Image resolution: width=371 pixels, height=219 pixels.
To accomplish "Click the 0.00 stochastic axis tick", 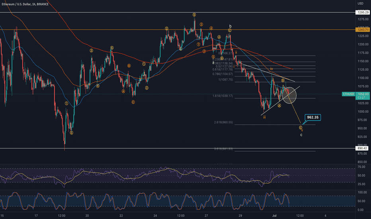I will [x=361, y=210].
